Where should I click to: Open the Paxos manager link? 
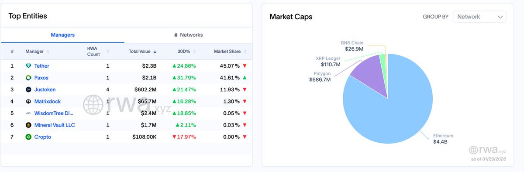click(x=41, y=78)
